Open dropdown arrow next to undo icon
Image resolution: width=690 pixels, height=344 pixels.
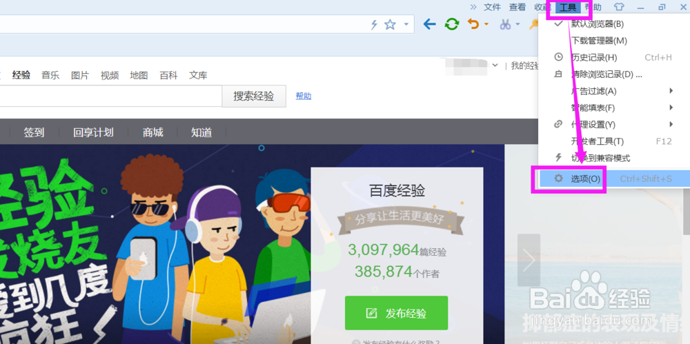coord(486,24)
